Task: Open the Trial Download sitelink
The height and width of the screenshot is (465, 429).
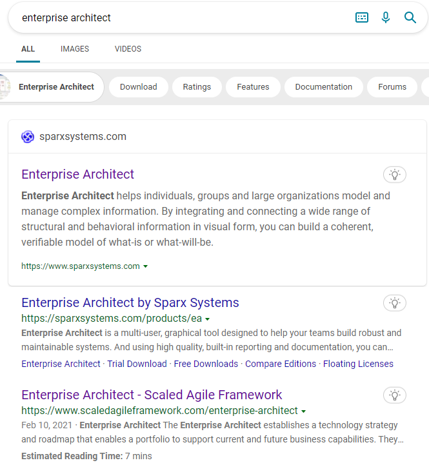Action: tap(137, 364)
